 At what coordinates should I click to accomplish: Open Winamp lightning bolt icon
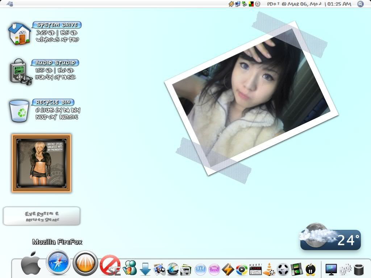[x=228, y=269]
